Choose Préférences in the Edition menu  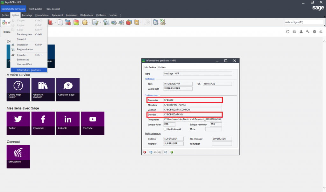tap(29, 59)
